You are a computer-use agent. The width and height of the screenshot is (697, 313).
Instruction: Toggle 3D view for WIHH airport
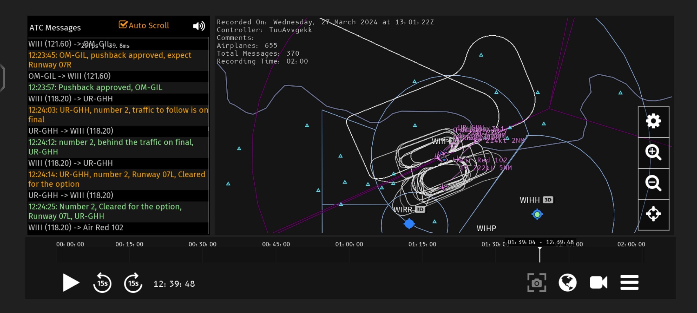coord(548,200)
